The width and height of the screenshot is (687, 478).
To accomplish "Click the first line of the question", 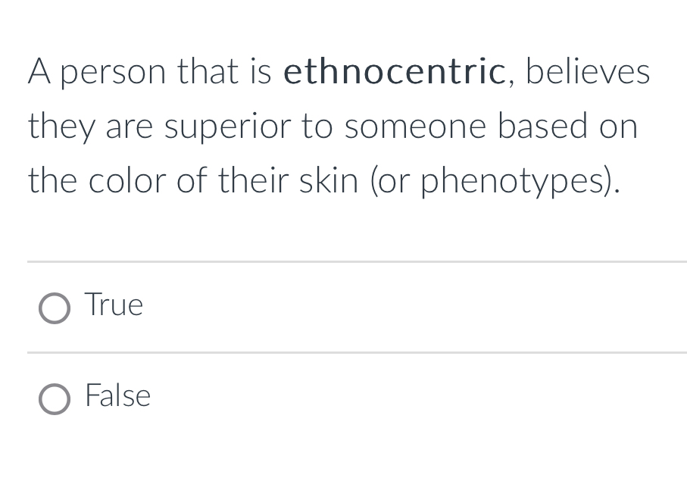I will (339, 72).
